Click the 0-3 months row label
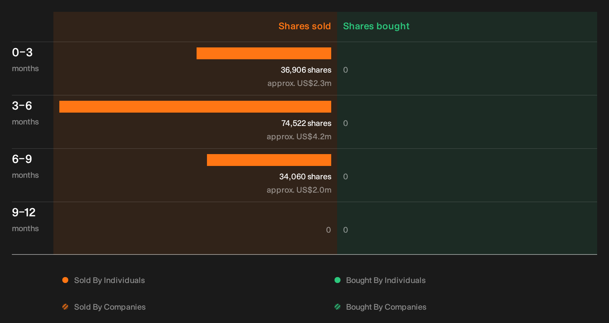 [x=25, y=59]
